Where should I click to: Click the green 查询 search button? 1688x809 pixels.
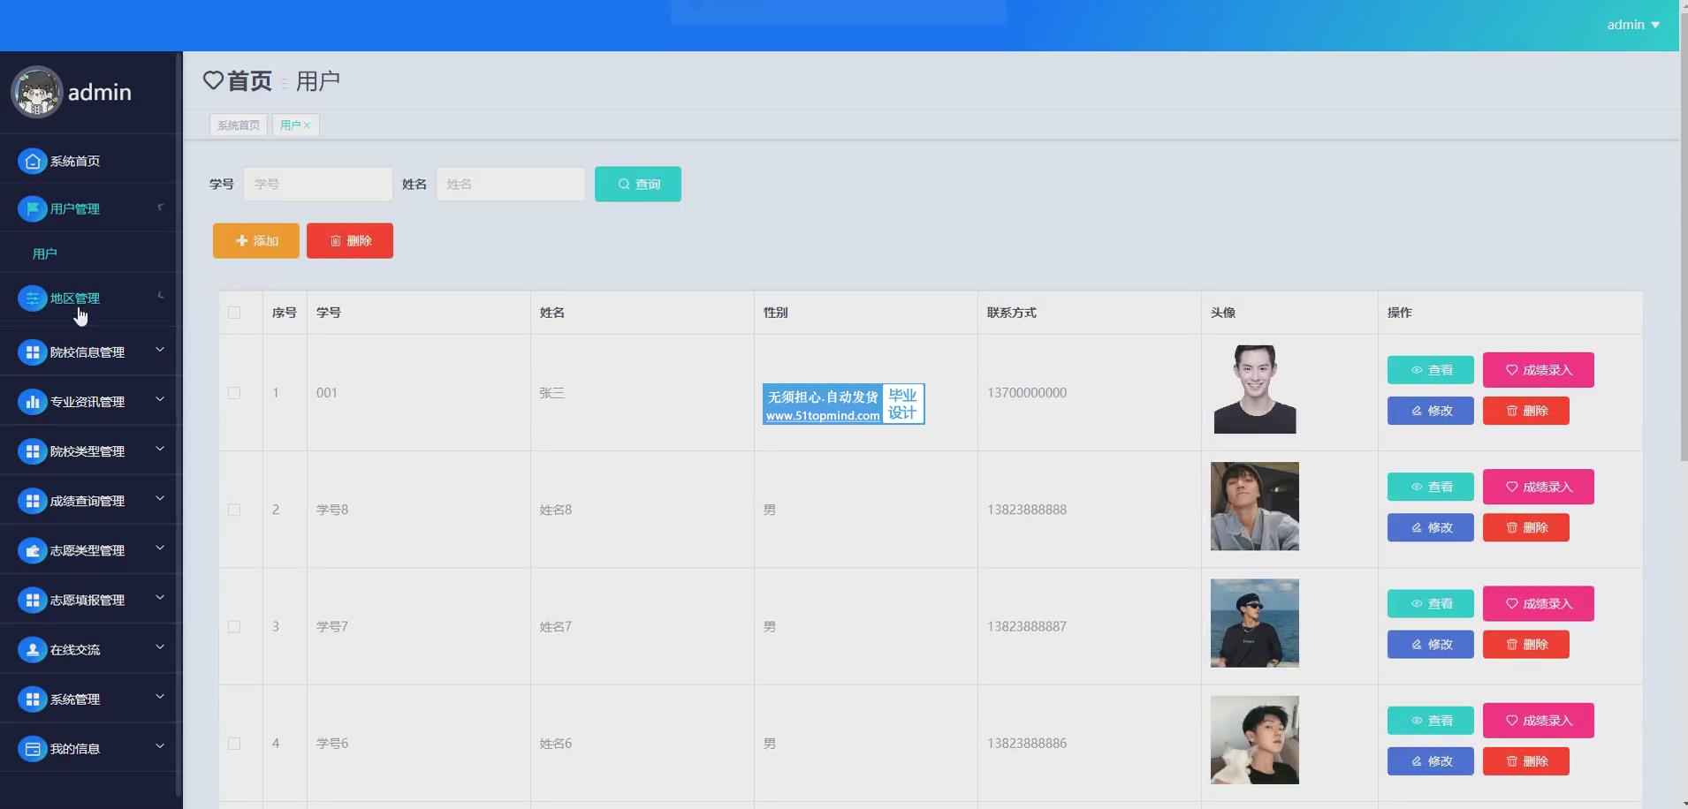coord(637,184)
